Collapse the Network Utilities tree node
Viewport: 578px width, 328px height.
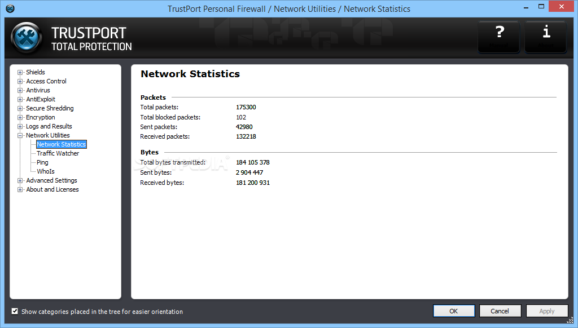point(20,135)
